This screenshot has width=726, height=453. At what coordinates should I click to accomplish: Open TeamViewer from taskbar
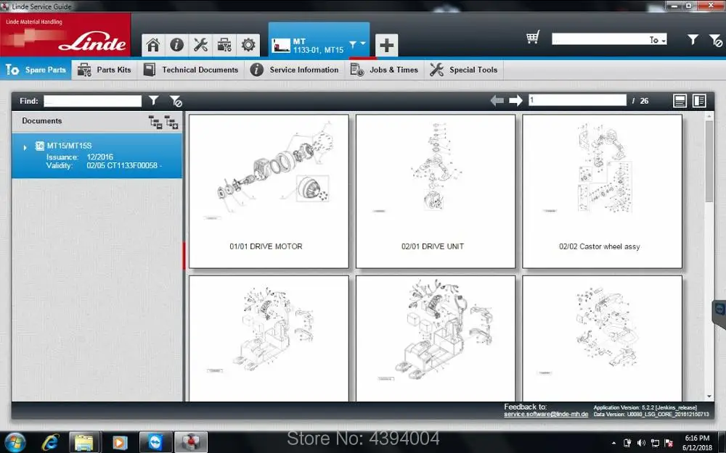click(155, 443)
